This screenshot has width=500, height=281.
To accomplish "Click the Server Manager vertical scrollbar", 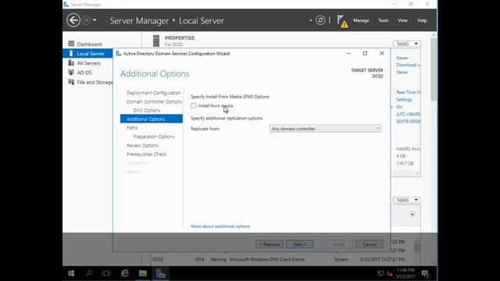I will coord(434,69).
